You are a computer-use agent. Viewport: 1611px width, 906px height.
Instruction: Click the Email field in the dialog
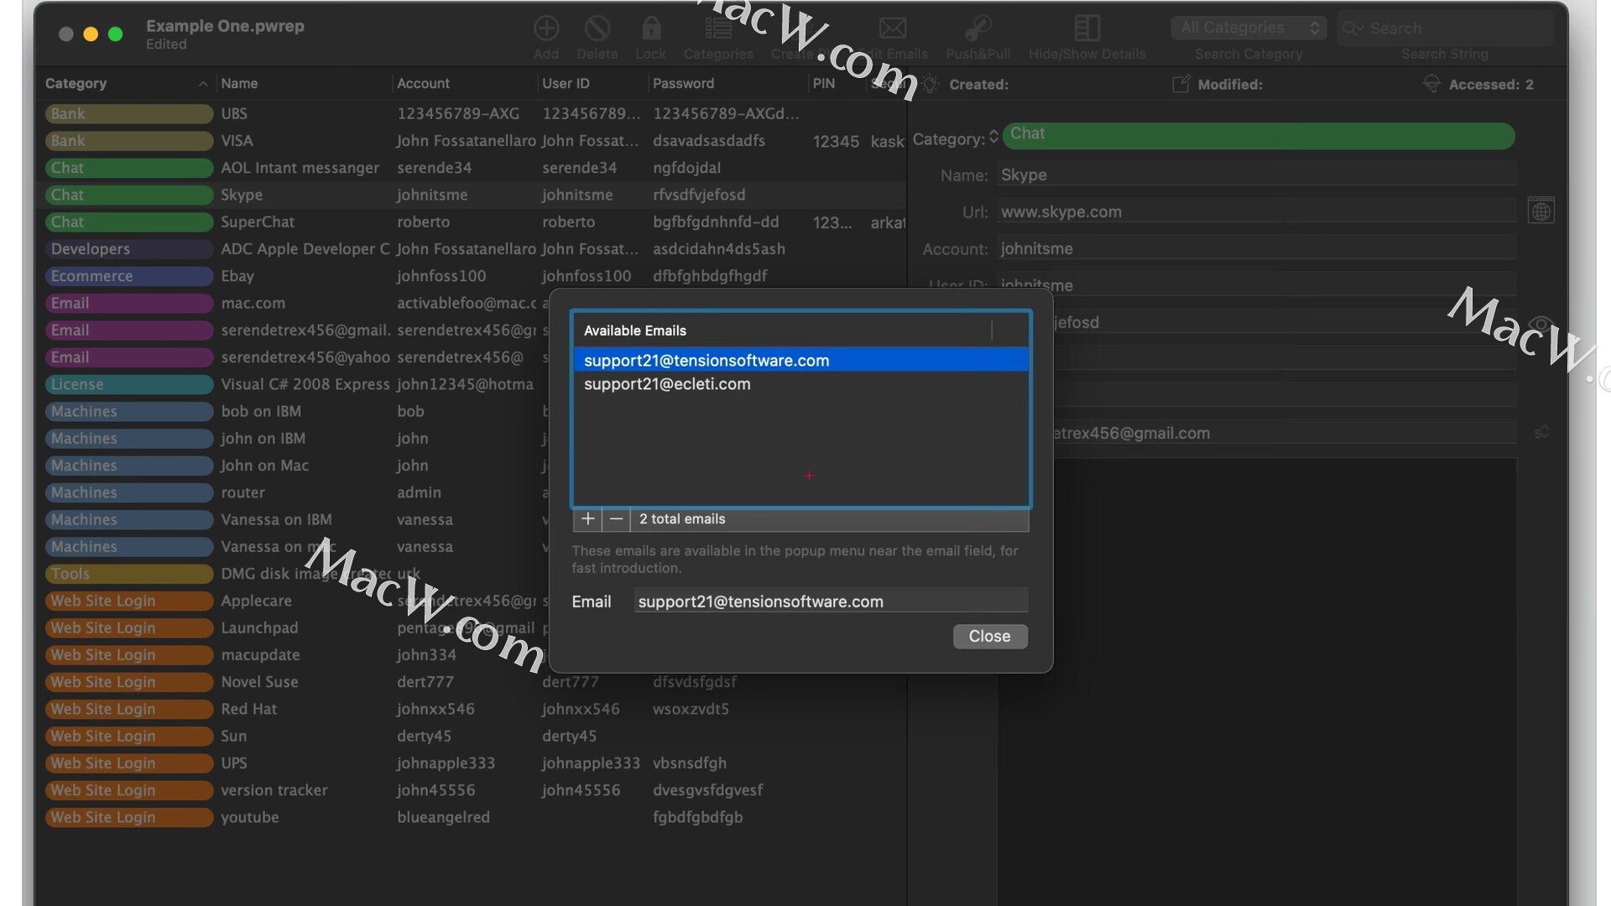[x=830, y=601]
